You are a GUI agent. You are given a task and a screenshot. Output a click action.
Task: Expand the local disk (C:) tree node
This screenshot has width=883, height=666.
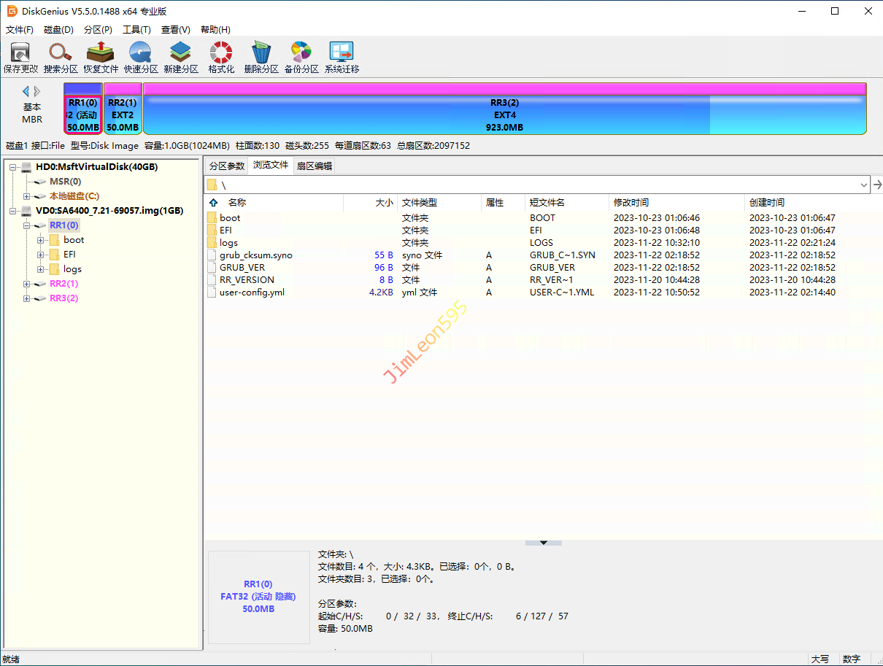[27, 196]
